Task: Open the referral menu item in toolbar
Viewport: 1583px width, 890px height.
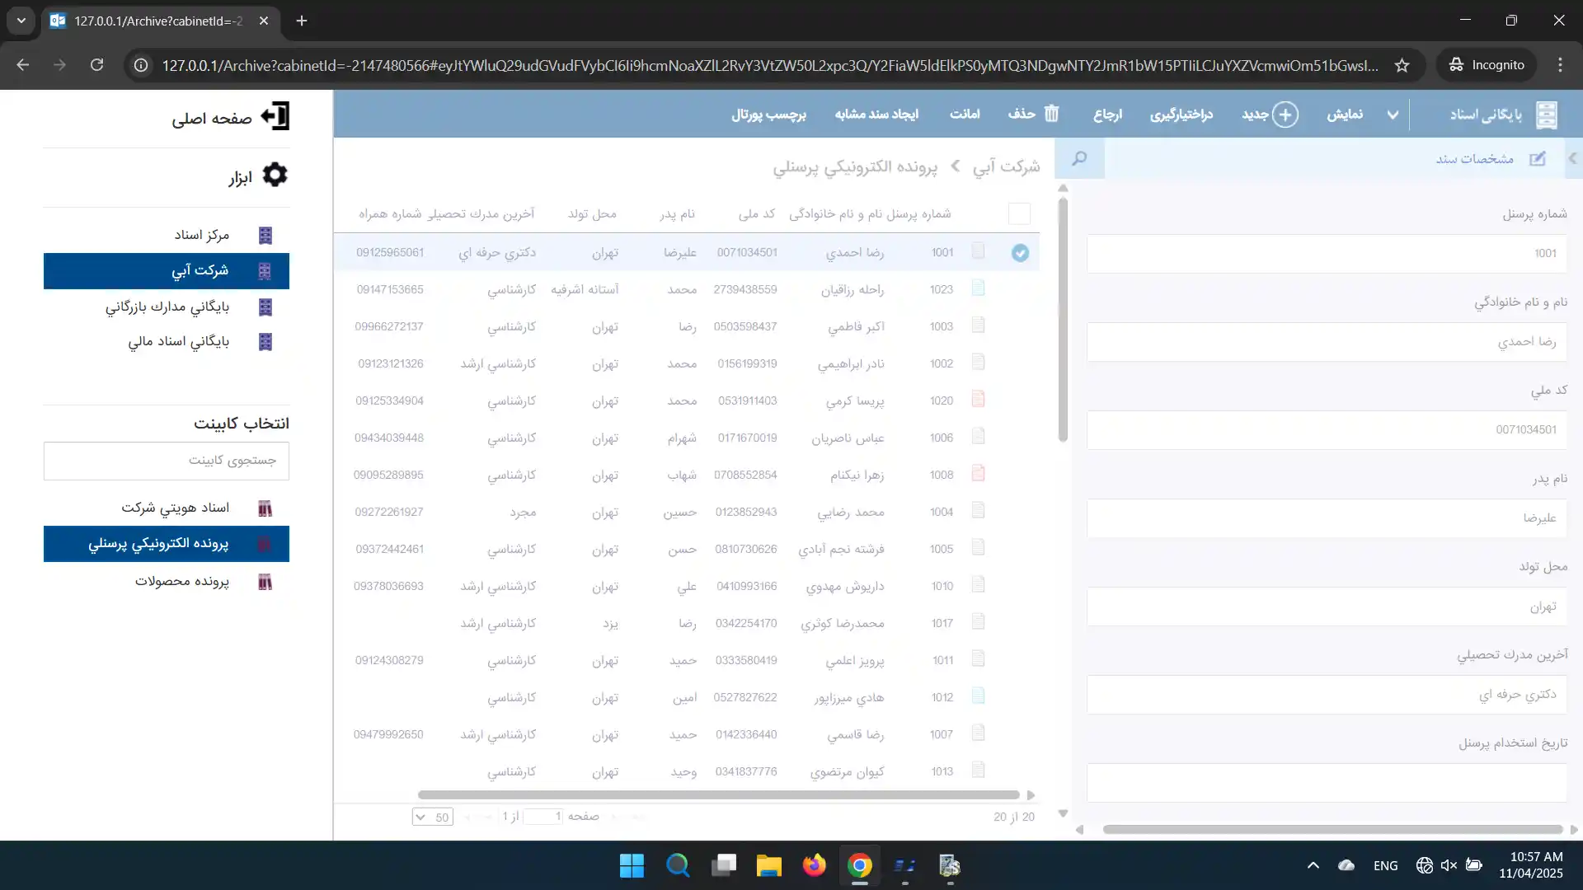Action: pyautogui.click(x=1107, y=115)
